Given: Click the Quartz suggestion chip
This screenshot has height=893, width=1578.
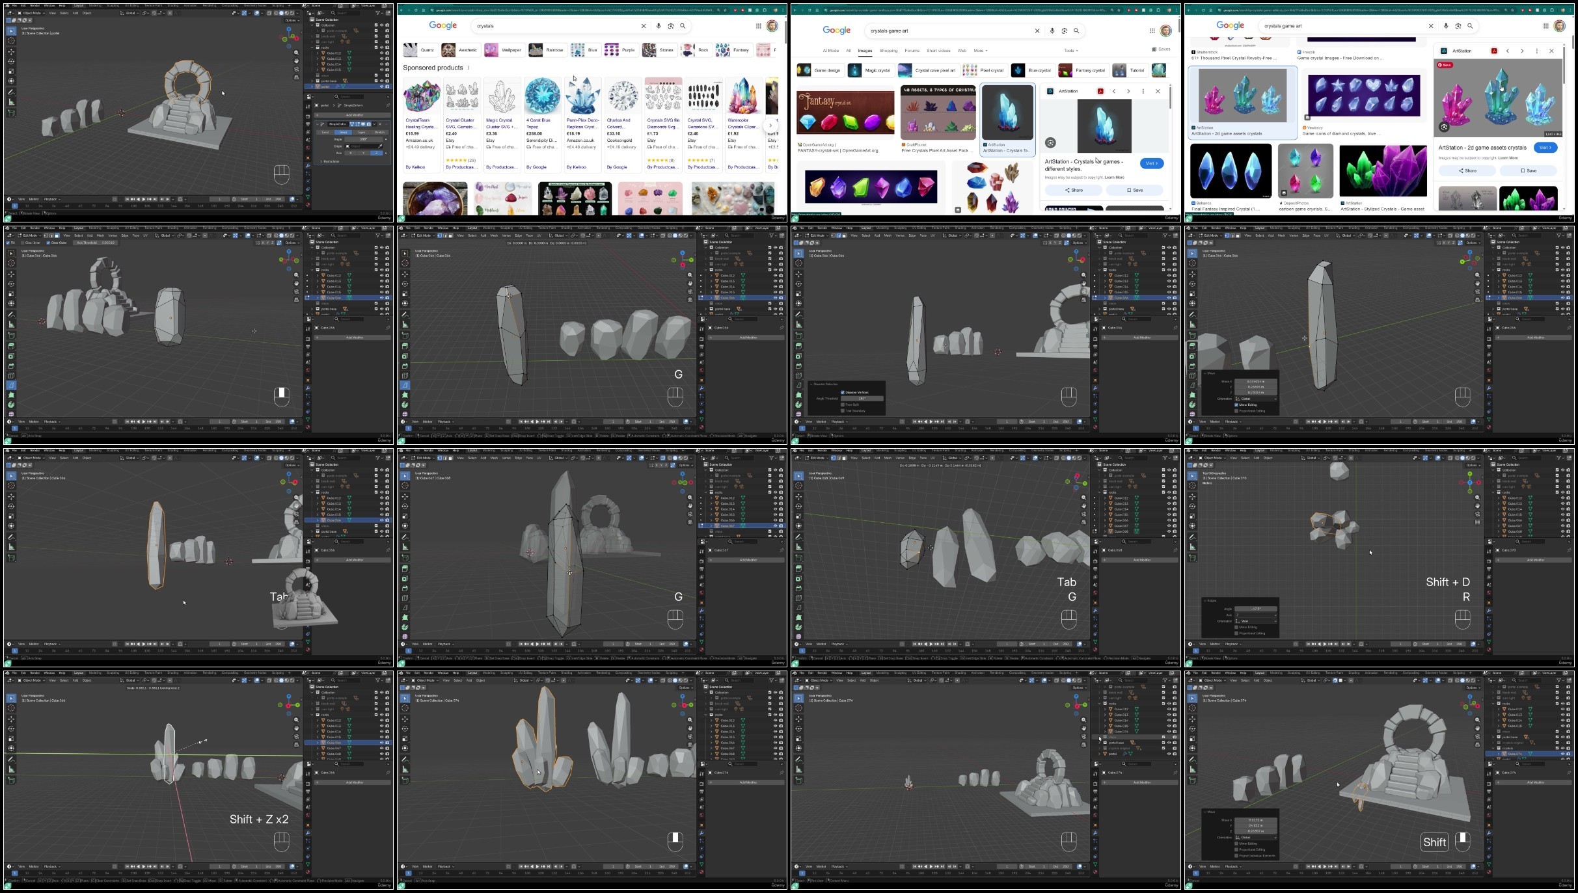Looking at the screenshot, I should [420, 50].
